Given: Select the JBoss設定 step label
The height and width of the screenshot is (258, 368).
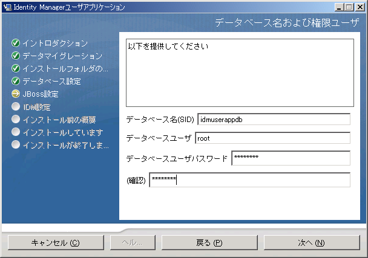Looking at the screenshot, I should [41, 94].
